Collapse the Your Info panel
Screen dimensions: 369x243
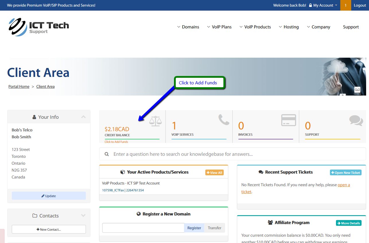click(83, 117)
